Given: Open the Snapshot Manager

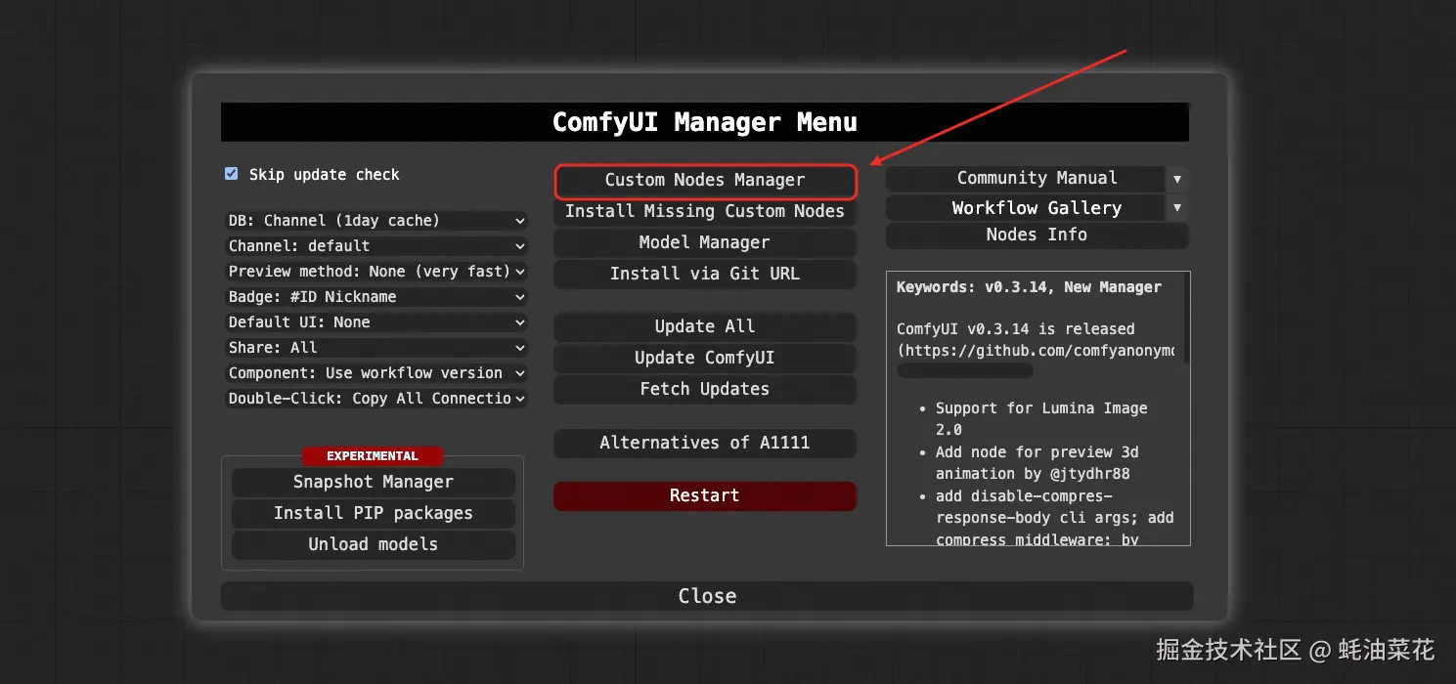Looking at the screenshot, I should pos(374,482).
